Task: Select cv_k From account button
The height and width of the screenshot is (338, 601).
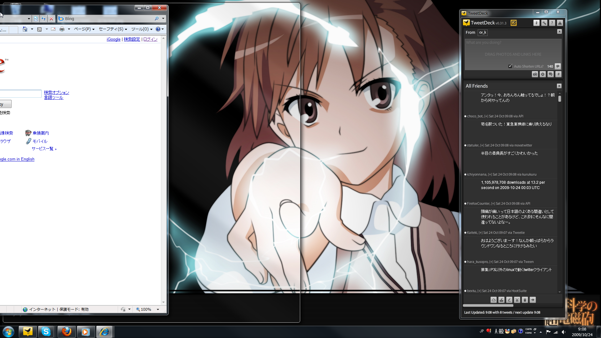Action: (483, 32)
